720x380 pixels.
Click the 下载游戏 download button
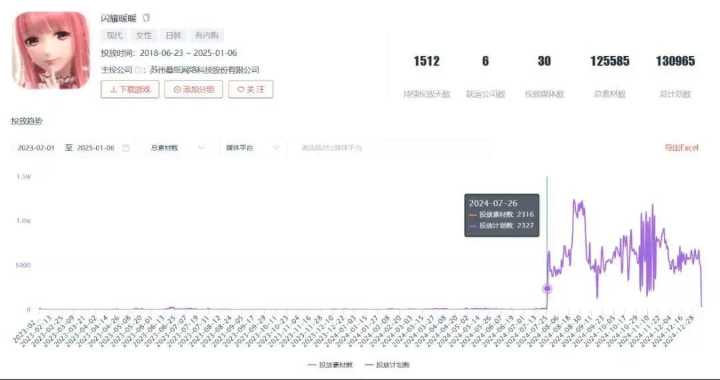[130, 89]
